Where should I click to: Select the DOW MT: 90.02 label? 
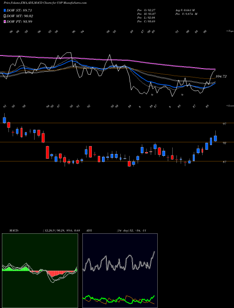coord(20,16)
